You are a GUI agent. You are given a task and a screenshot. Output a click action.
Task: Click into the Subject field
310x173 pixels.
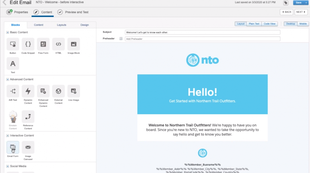pos(202,32)
